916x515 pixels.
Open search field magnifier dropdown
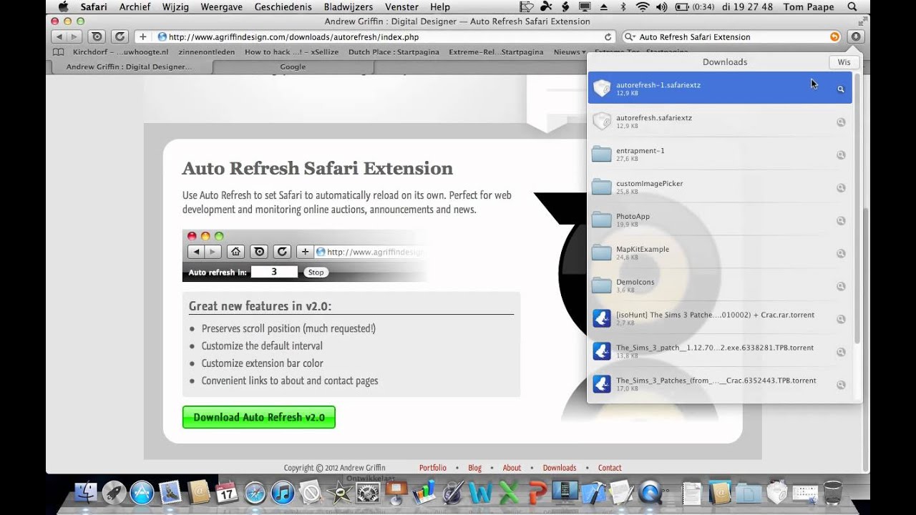click(x=630, y=36)
